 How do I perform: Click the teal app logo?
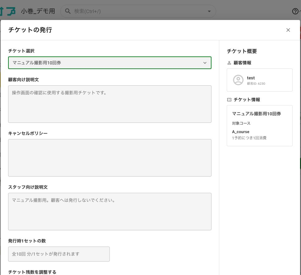pos(8,11)
